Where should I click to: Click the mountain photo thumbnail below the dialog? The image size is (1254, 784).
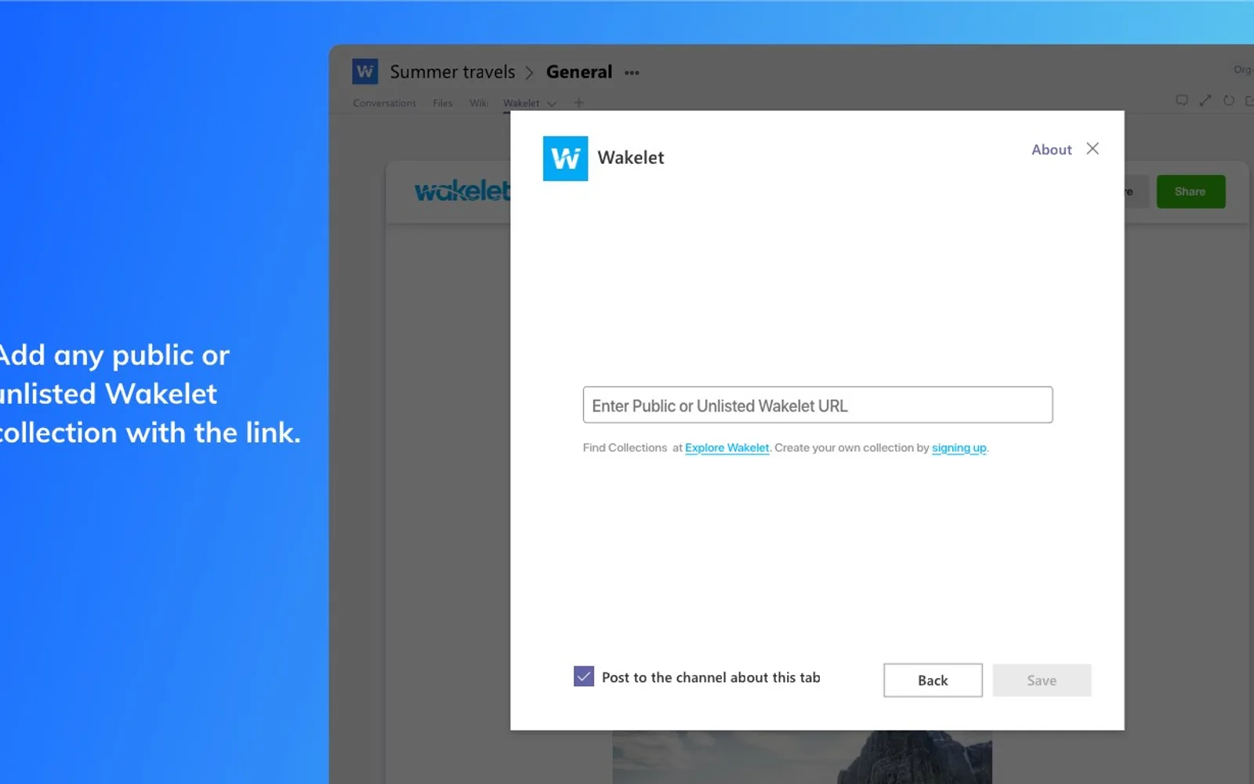click(x=802, y=757)
